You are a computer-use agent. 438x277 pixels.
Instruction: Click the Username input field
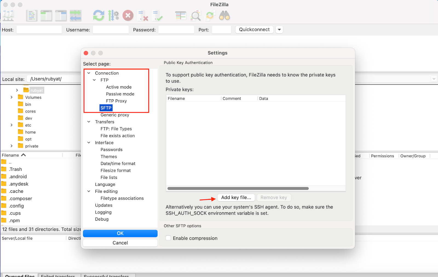coord(111,30)
